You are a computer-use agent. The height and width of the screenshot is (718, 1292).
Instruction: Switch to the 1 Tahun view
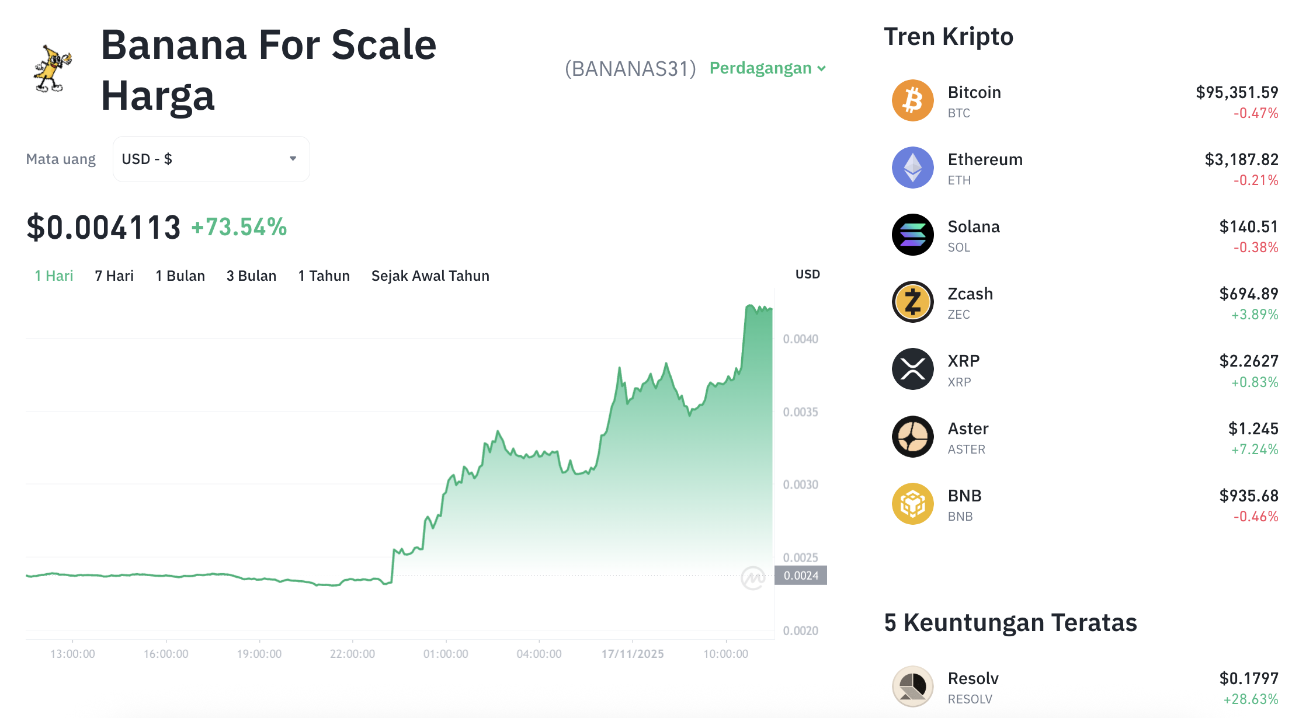(x=324, y=275)
